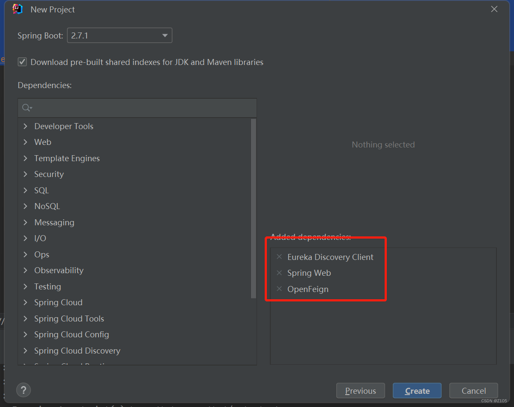Screen dimensions: 514x407
Task: Expand the Messaging category
Action: 25,222
